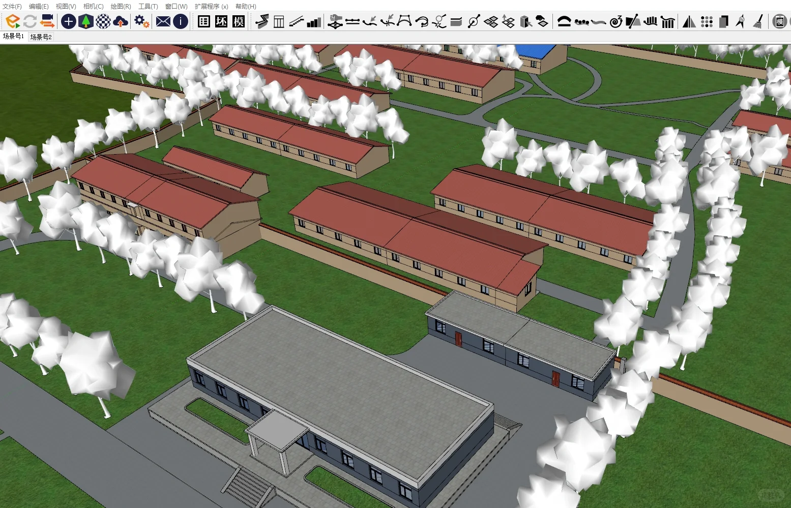
Task: Click the 坯 toolbar icon
Action: (221, 21)
